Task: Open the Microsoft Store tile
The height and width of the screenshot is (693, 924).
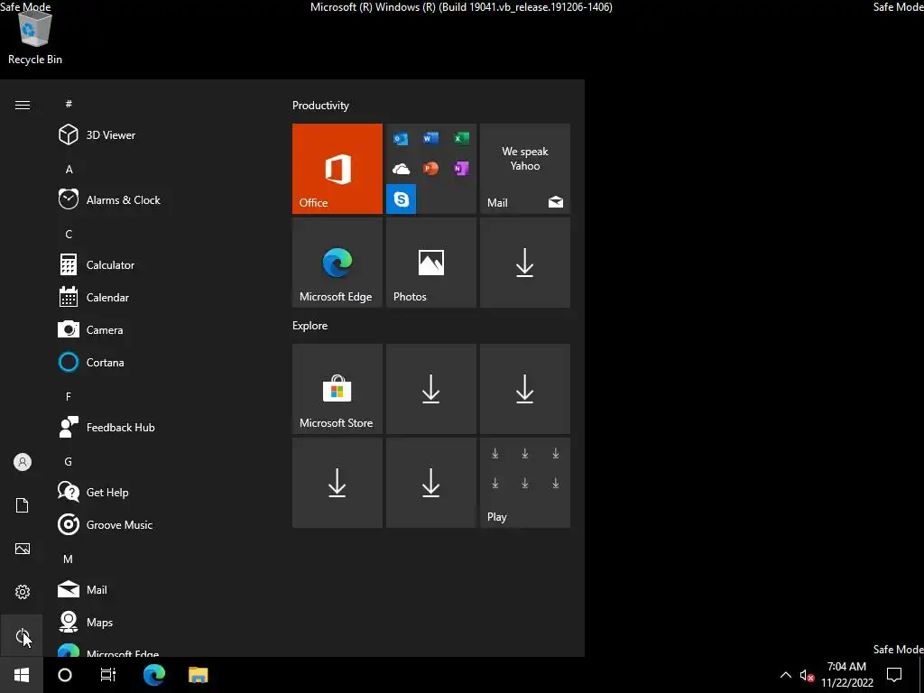Action: point(337,389)
